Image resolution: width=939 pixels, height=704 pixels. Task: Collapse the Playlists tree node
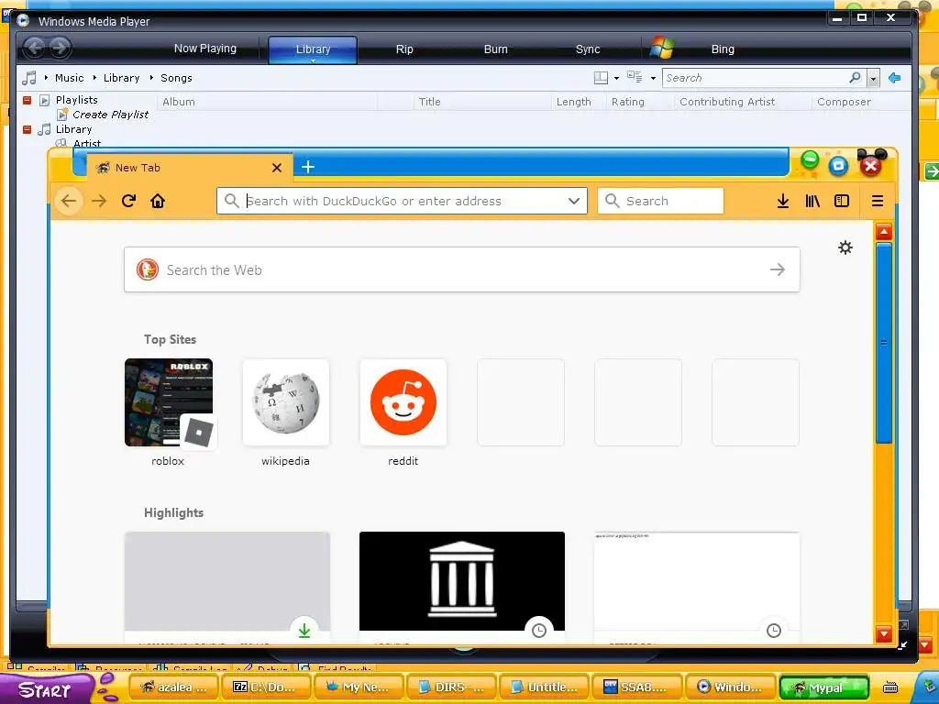27,100
